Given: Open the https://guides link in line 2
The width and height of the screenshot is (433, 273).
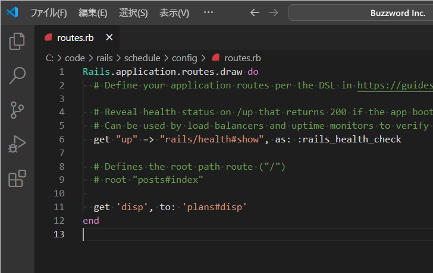Looking at the screenshot, I should click(x=395, y=85).
